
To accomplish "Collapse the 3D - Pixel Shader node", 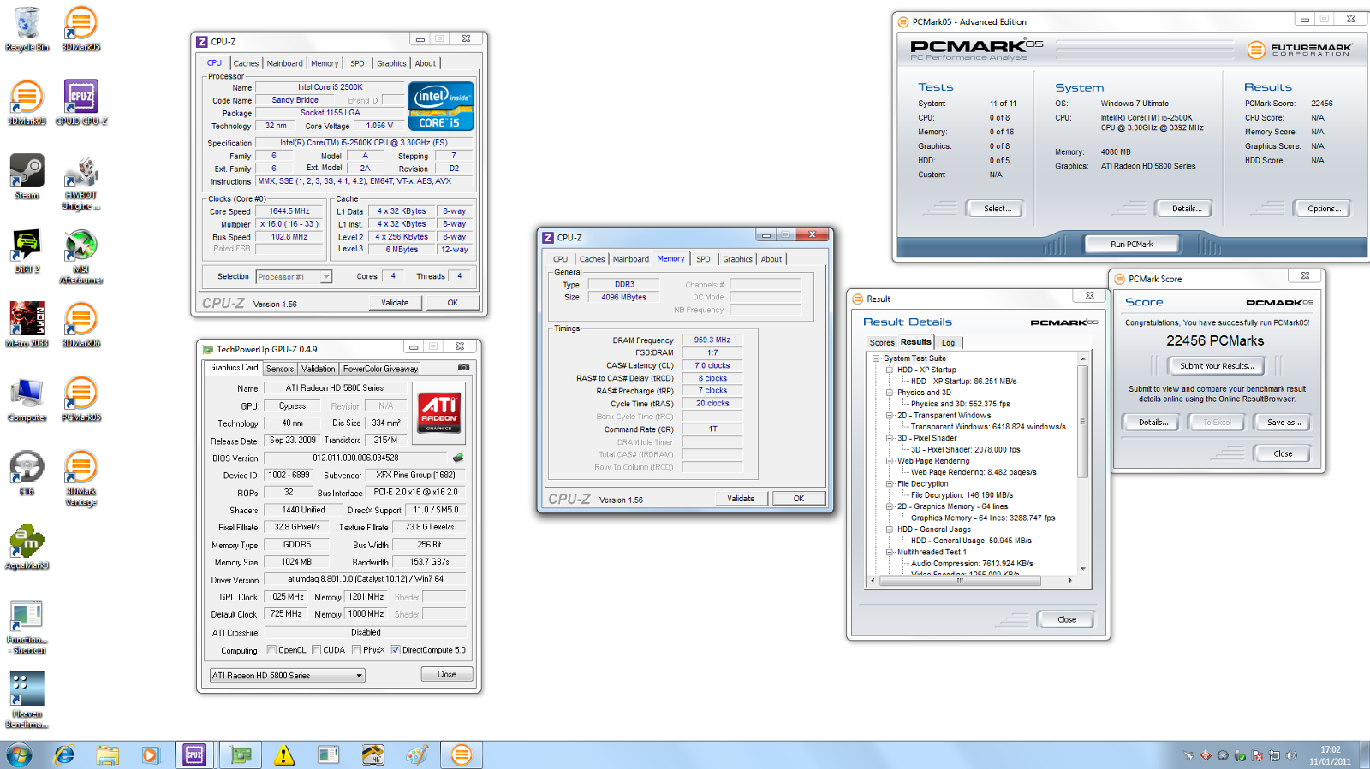I will 890,438.
